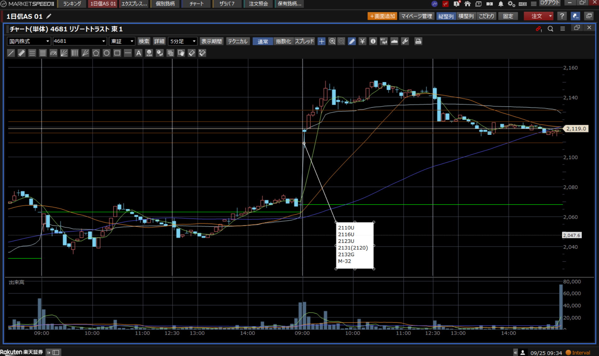Image resolution: width=599 pixels, height=356 pixels.
Task: Click the red link group icon
Action: click(538, 29)
